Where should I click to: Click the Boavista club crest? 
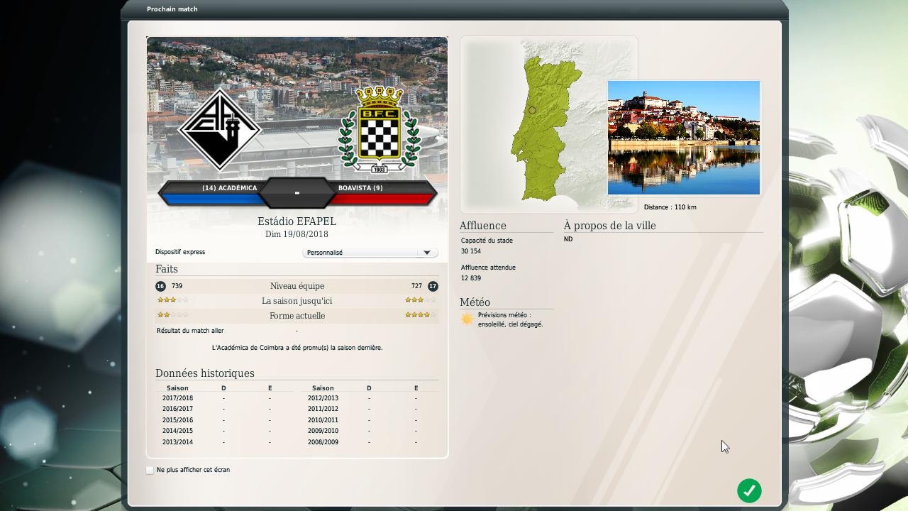380,129
